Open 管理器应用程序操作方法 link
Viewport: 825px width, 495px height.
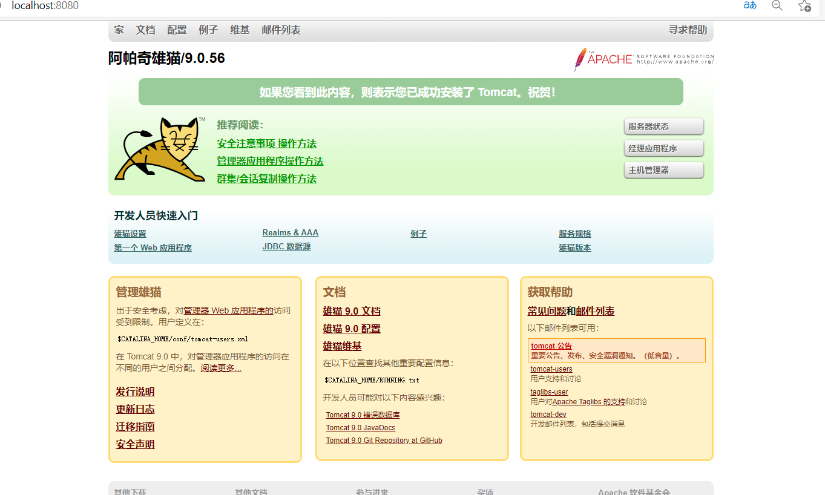270,161
